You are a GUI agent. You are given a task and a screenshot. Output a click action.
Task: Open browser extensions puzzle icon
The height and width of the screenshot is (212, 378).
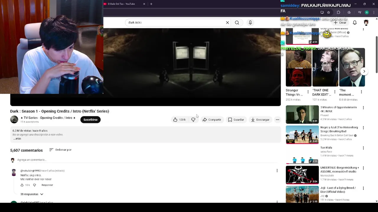click(x=338, y=12)
